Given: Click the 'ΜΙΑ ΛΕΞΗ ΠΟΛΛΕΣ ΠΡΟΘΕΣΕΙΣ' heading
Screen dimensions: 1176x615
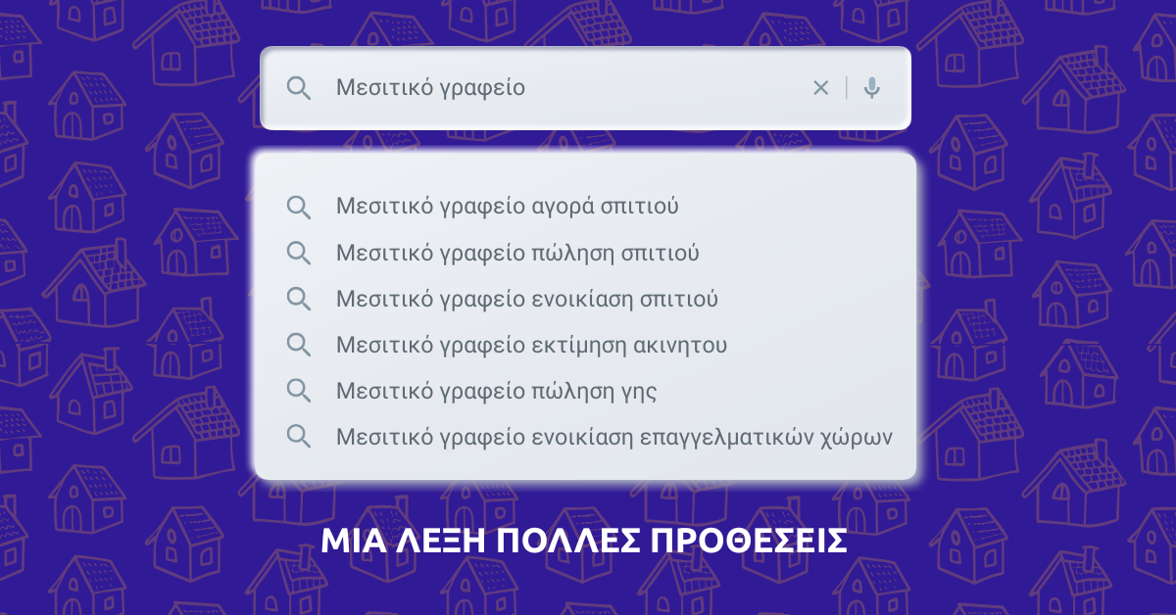Looking at the screenshot, I should (584, 541).
